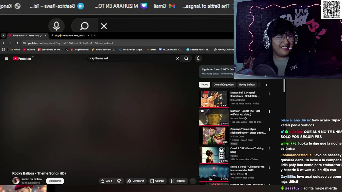Open the Artificial Order channel link
Screen dimensions: 342x192
coord(237,137)
